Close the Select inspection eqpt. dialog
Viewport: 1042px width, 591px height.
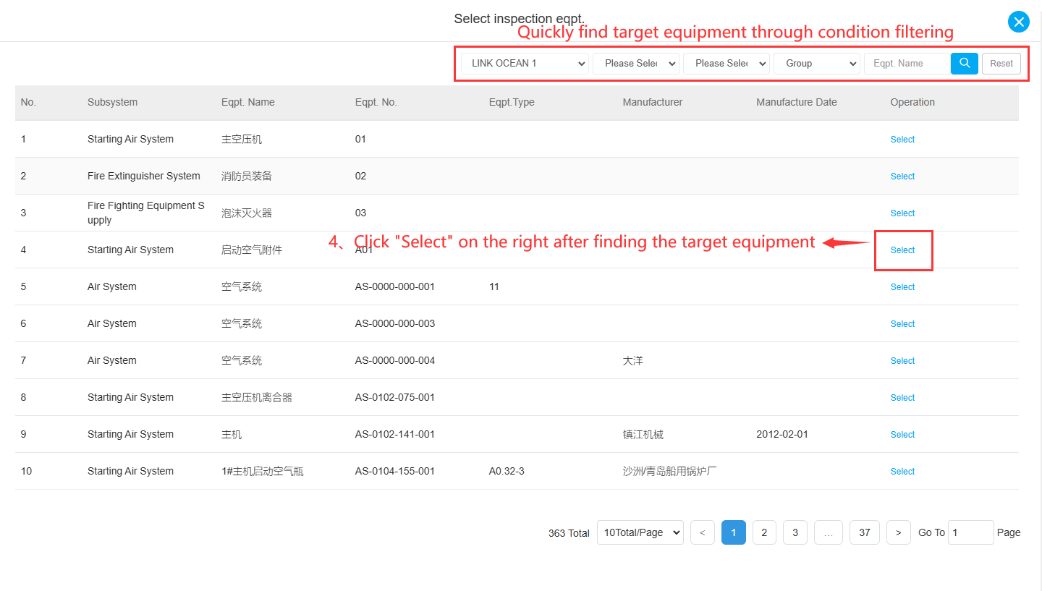click(x=1019, y=22)
